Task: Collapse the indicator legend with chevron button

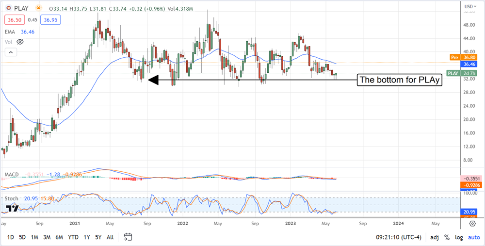Action: pos(9,53)
